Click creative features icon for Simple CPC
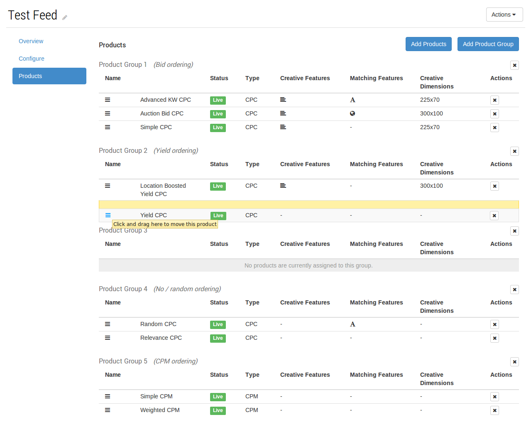Screen dimensions: 531x432 (x=283, y=127)
